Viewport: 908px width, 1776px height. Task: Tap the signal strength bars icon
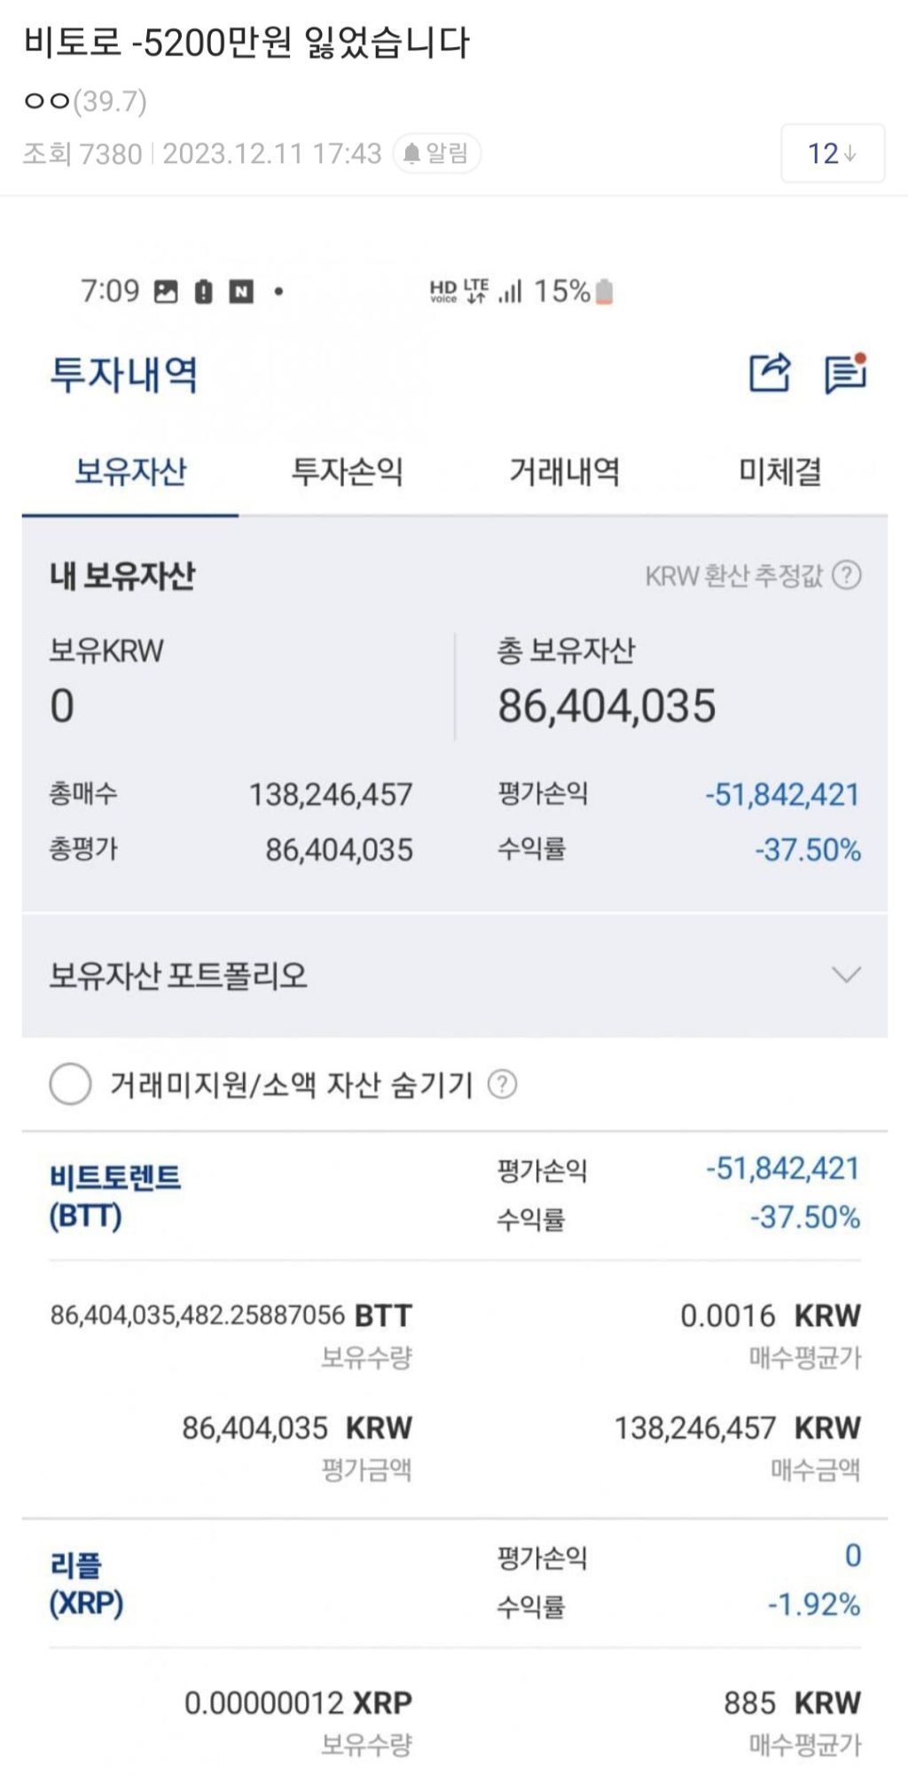[x=510, y=291]
